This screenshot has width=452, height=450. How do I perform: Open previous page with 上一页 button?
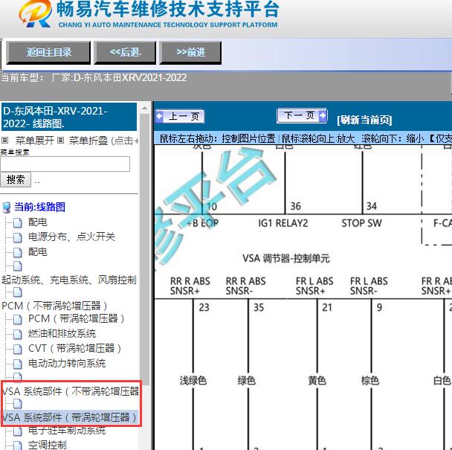click(180, 117)
